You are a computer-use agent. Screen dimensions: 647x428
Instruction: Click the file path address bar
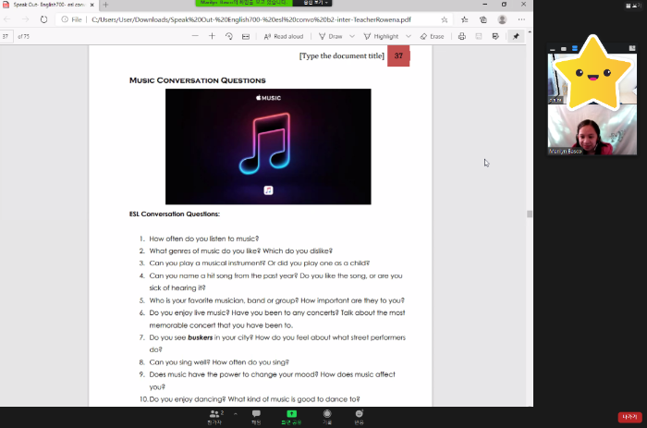[251, 19]
